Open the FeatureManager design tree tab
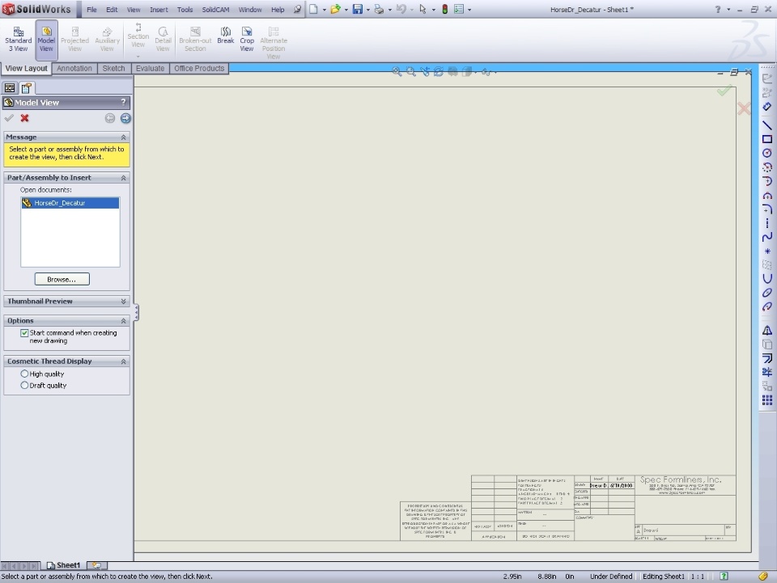 pos(10,88)
